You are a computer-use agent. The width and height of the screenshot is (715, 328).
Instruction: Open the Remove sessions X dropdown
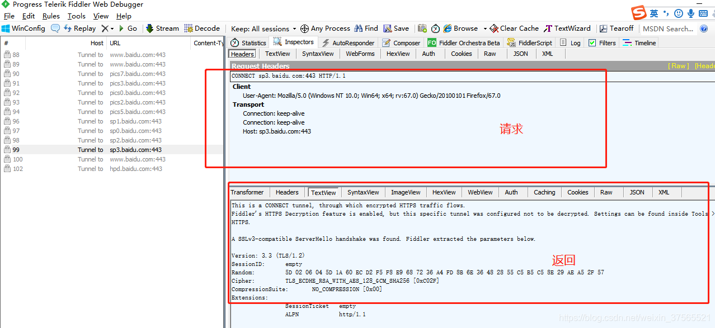pyautogui.click(x=107, y=28)
